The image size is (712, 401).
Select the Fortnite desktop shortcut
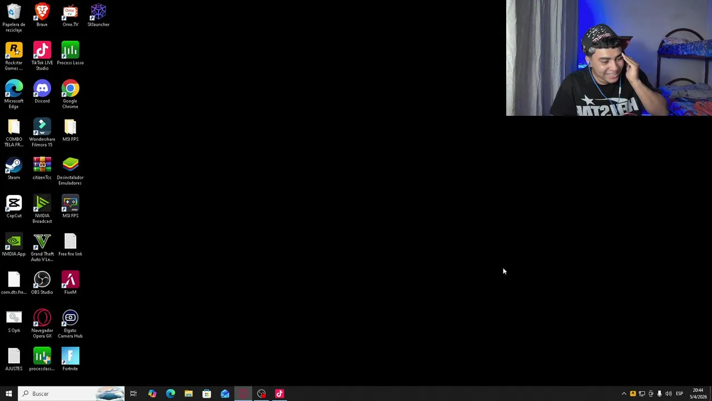(x=70, y=359)
